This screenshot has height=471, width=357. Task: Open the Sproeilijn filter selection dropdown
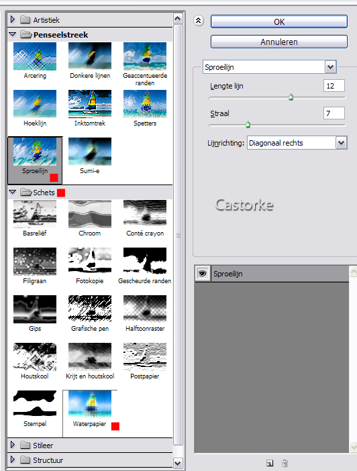point(330,67)
